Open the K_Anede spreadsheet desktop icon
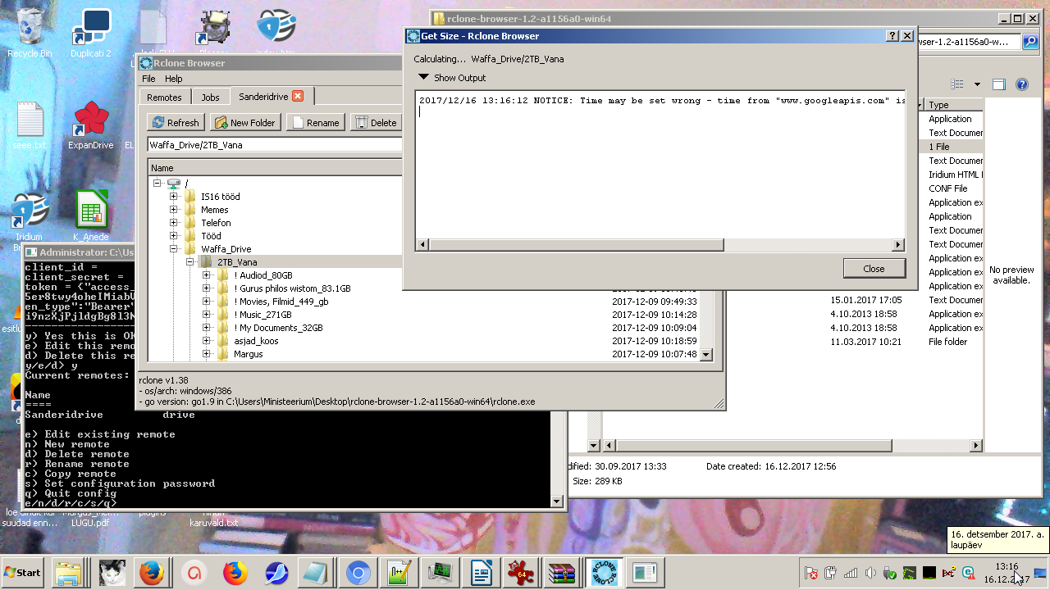This screenshot has width=1050, height=590. point(92,217)
